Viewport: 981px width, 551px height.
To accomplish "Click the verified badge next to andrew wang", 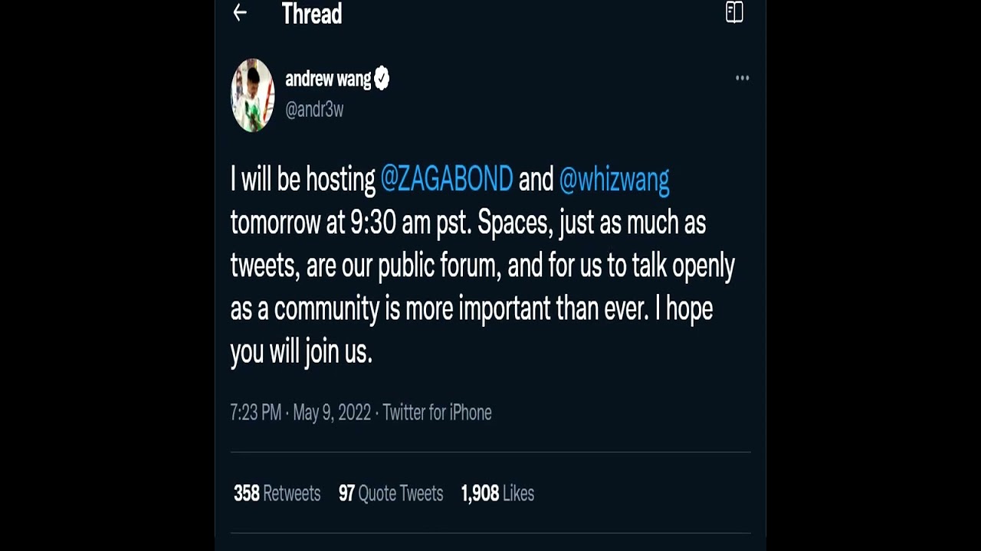I will pos(382,78).
